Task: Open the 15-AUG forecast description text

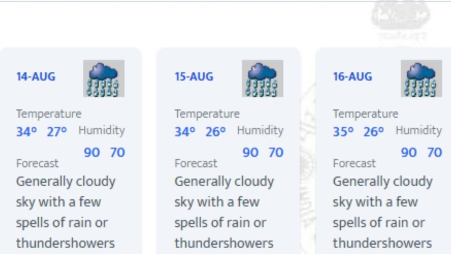Action: point(224,213)
